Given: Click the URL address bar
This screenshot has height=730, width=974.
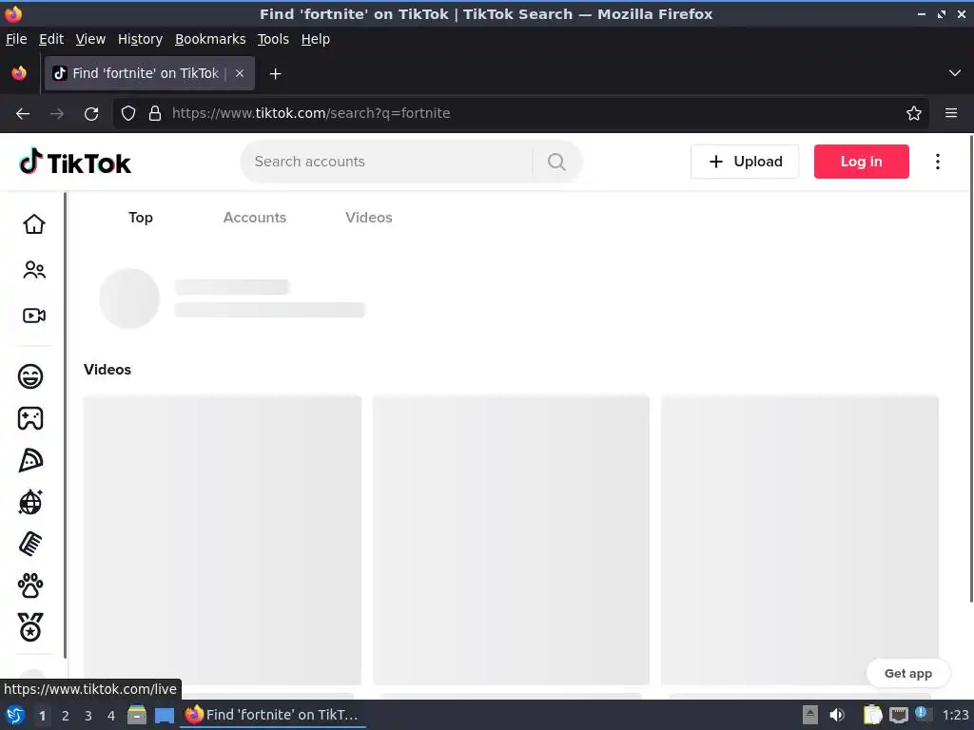Looking at the screenshot, I should [x=522, y=113].
